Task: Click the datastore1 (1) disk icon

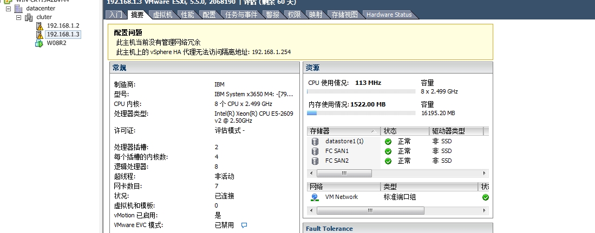Action: pos(315,141)
